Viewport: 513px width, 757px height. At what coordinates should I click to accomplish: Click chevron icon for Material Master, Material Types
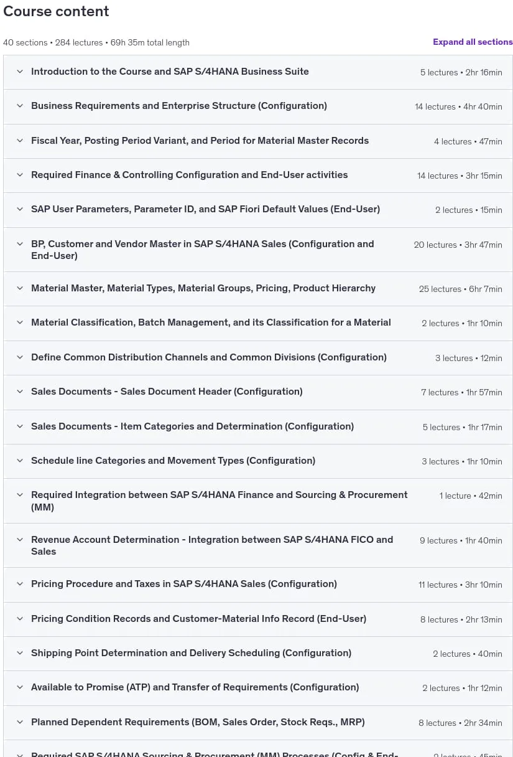click(20, 288)
